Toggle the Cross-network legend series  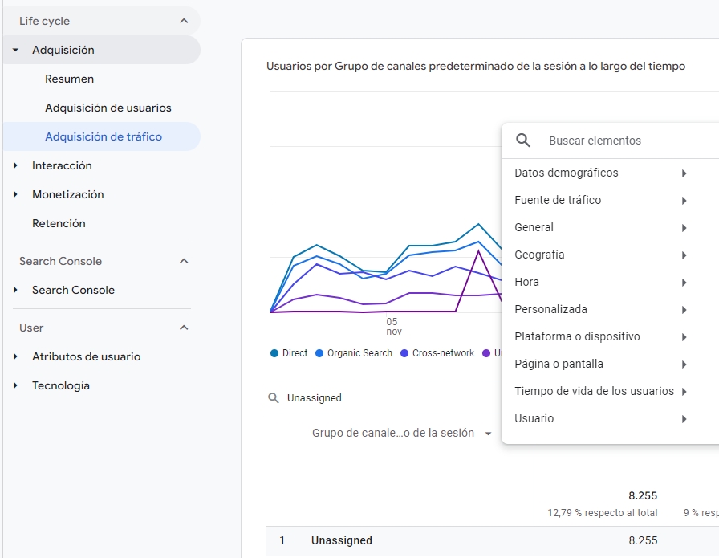[x=437, y=353]
